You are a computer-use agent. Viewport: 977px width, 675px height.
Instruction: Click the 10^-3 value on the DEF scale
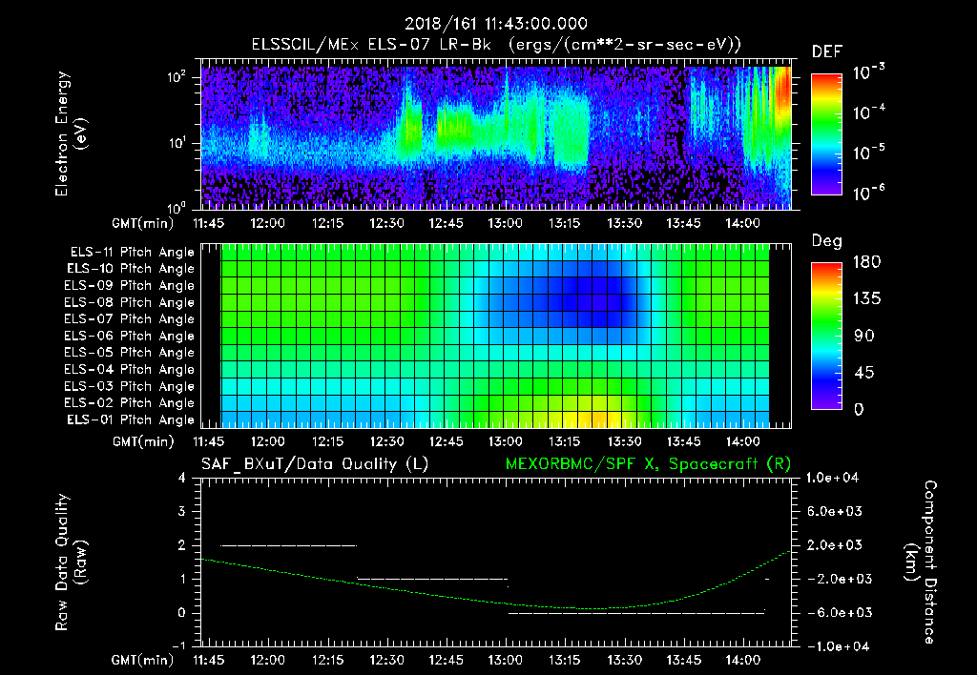point(868,72)
